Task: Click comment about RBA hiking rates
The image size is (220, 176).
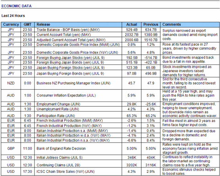Action: tap(188, 96)
